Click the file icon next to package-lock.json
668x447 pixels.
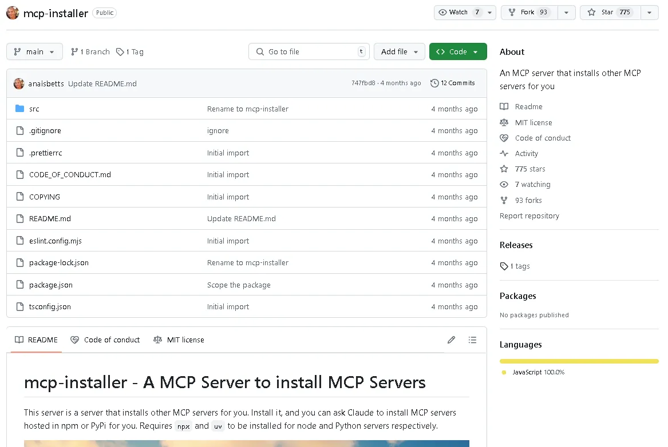click(x=19, y=263)
